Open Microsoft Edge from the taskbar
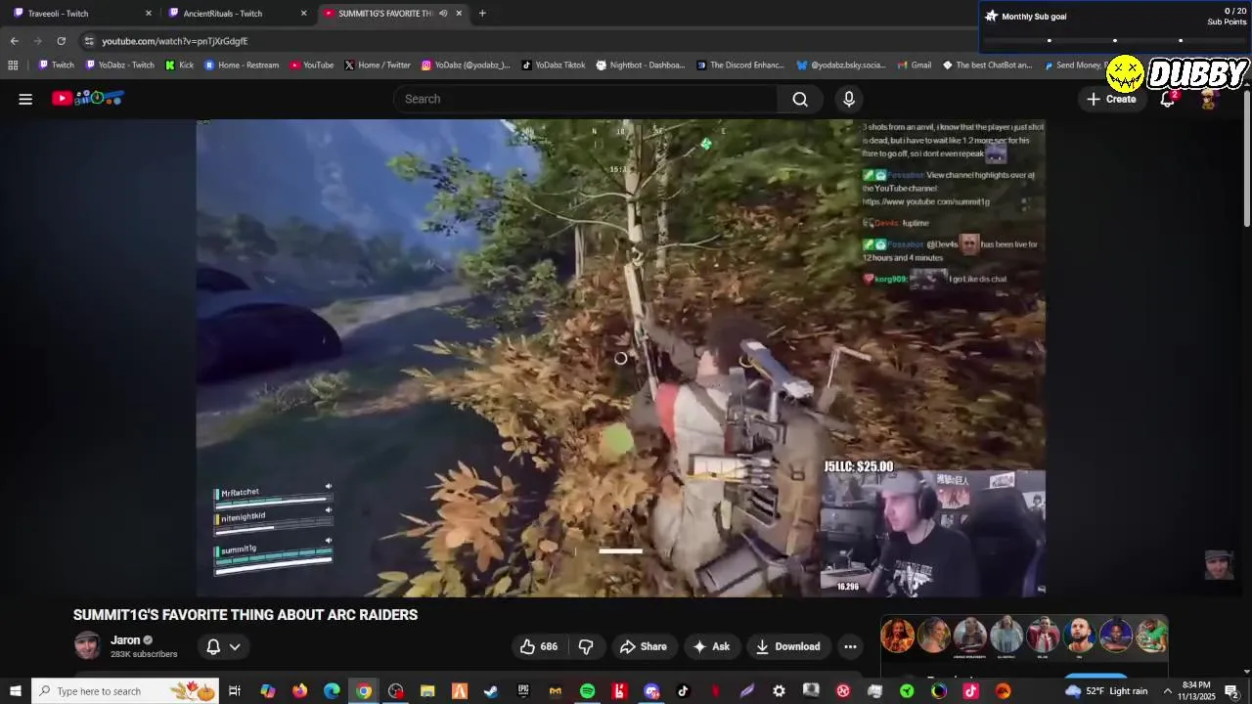Screen dimensions: 1252x704 coord(332,691)
